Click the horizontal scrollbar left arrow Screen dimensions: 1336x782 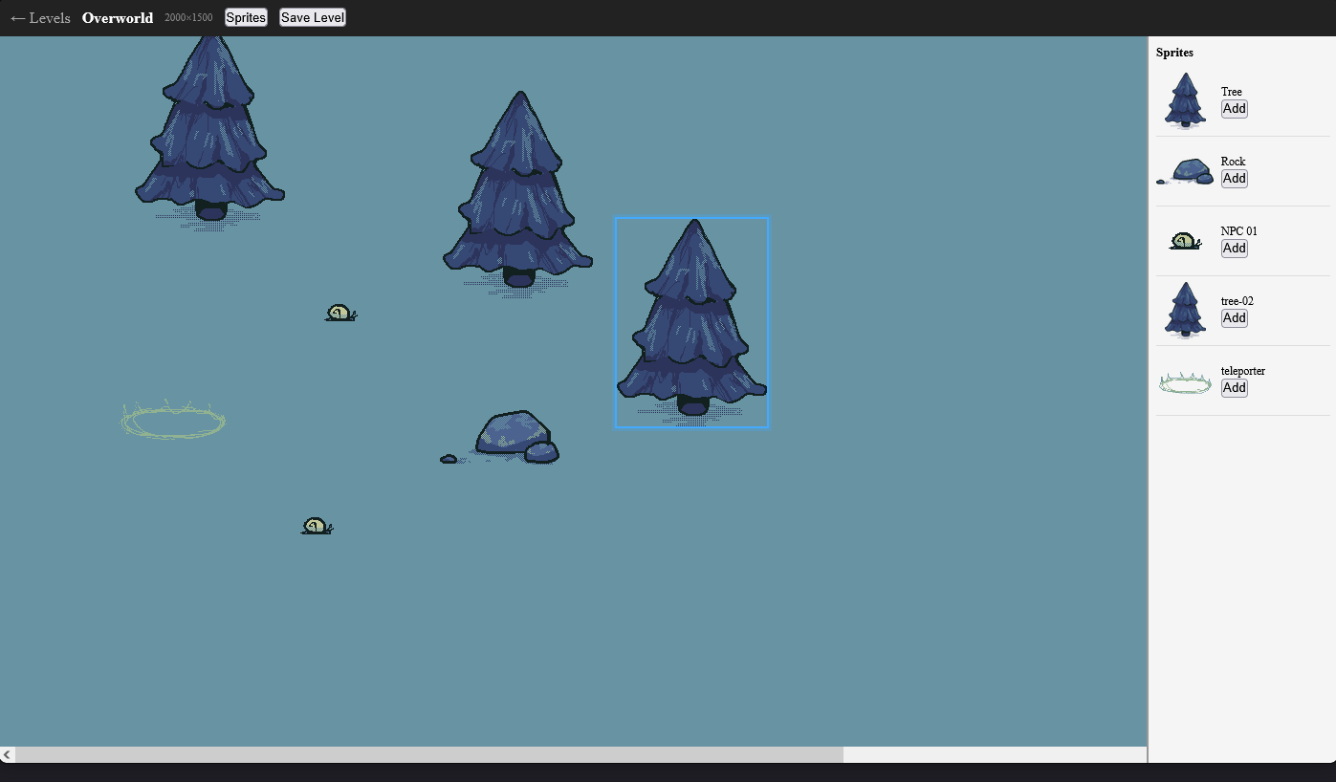click(x=8, y=755)
